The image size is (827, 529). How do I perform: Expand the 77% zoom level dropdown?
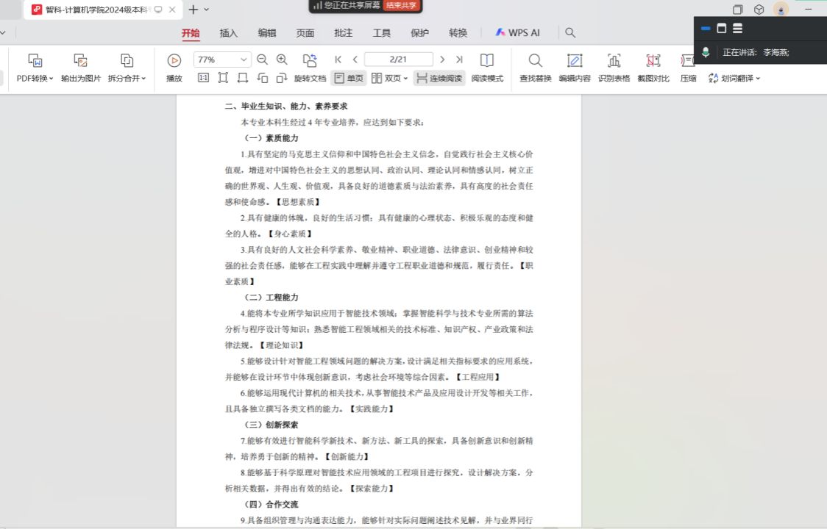point(244,60)
